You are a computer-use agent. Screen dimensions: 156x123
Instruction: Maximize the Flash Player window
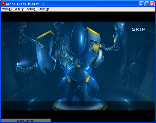(x=147, y=4)
